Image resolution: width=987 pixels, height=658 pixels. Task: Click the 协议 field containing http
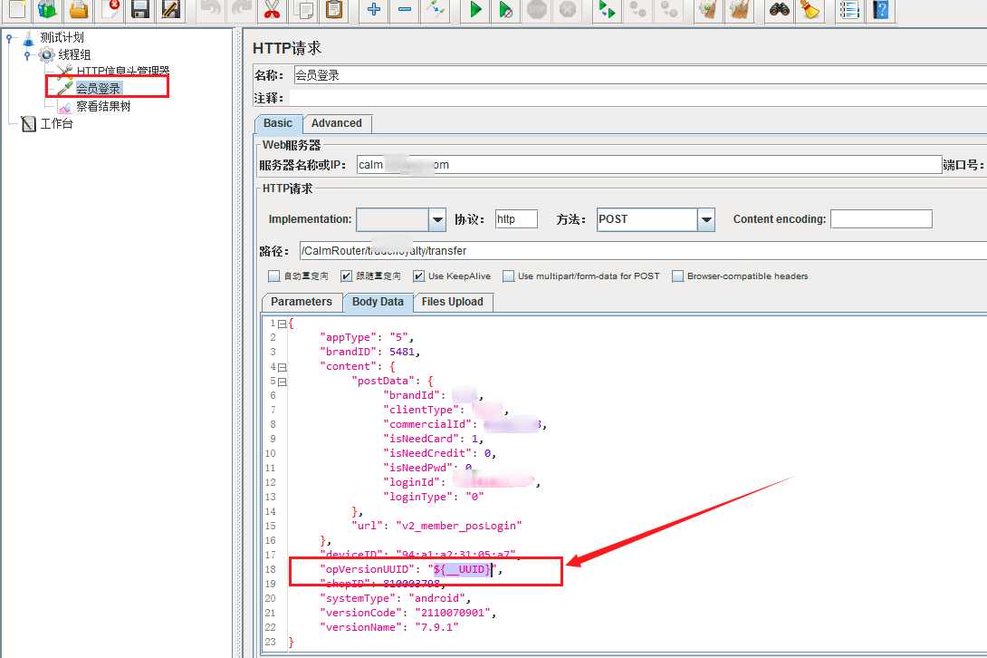click(516, 219)
